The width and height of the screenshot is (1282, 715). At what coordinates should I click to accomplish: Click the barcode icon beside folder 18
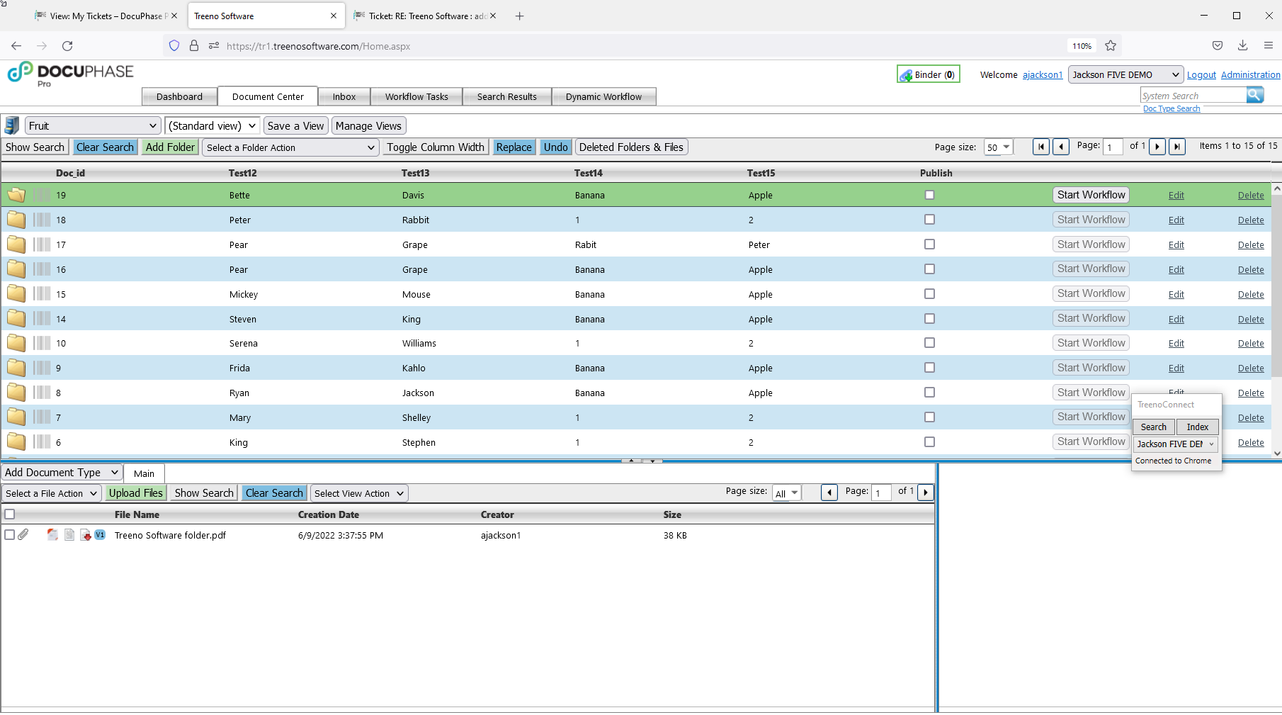41,220
